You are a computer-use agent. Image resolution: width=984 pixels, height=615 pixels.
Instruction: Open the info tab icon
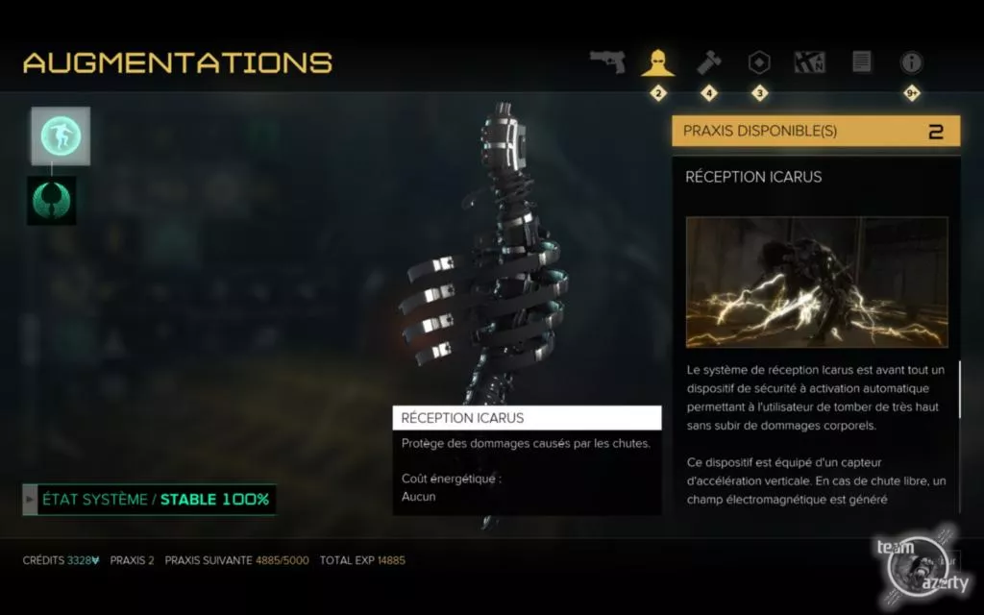pos(911,62)
